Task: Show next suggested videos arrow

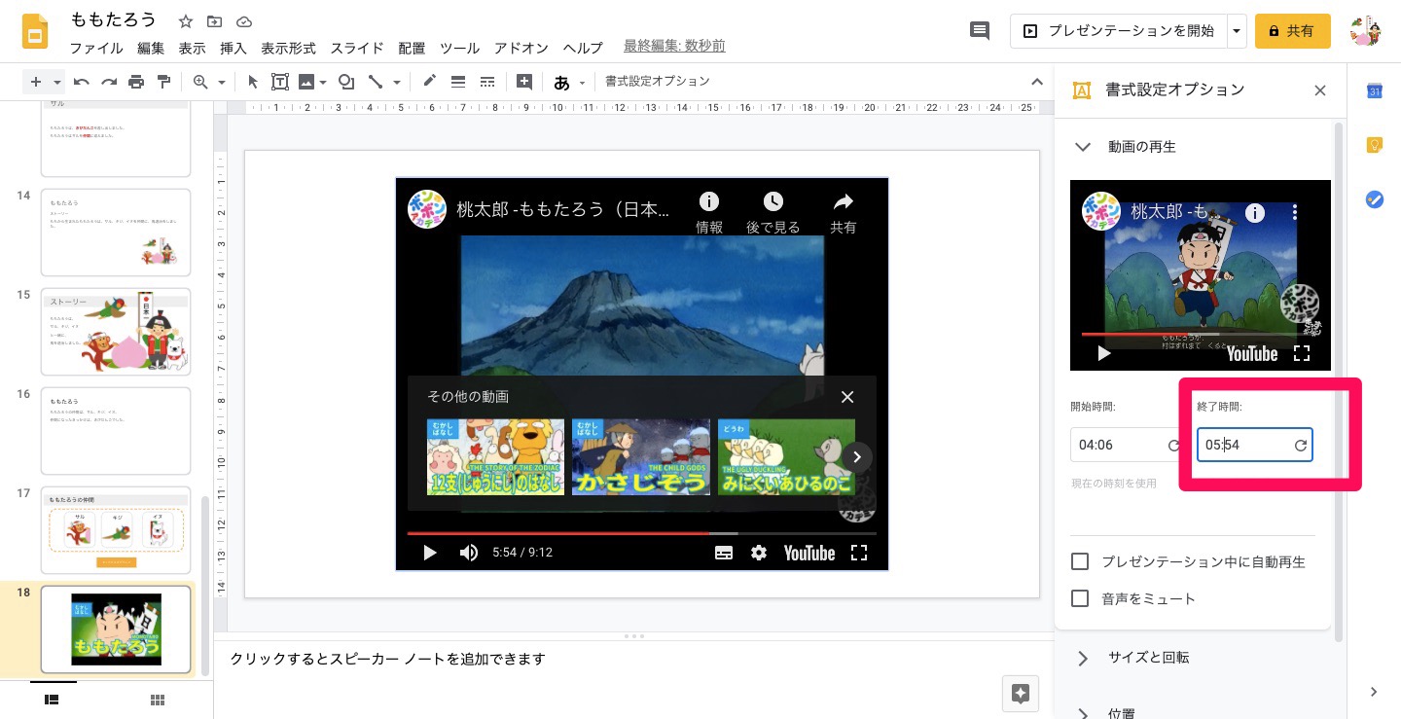Action: (x=857, y=457)
